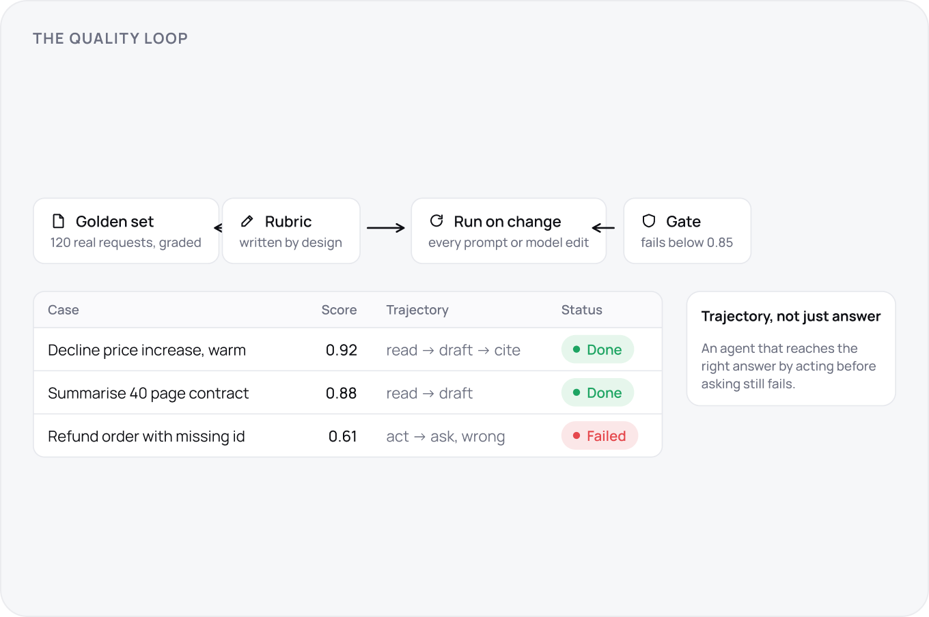
Task: Click the 0.61 score value
Action: click(343, 436)
